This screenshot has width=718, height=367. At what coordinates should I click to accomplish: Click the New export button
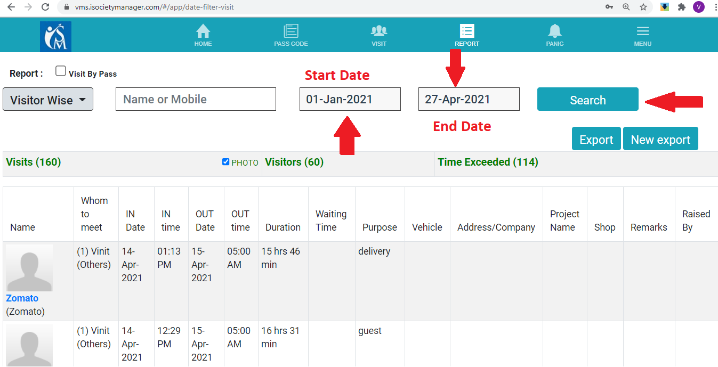(660, 140)
